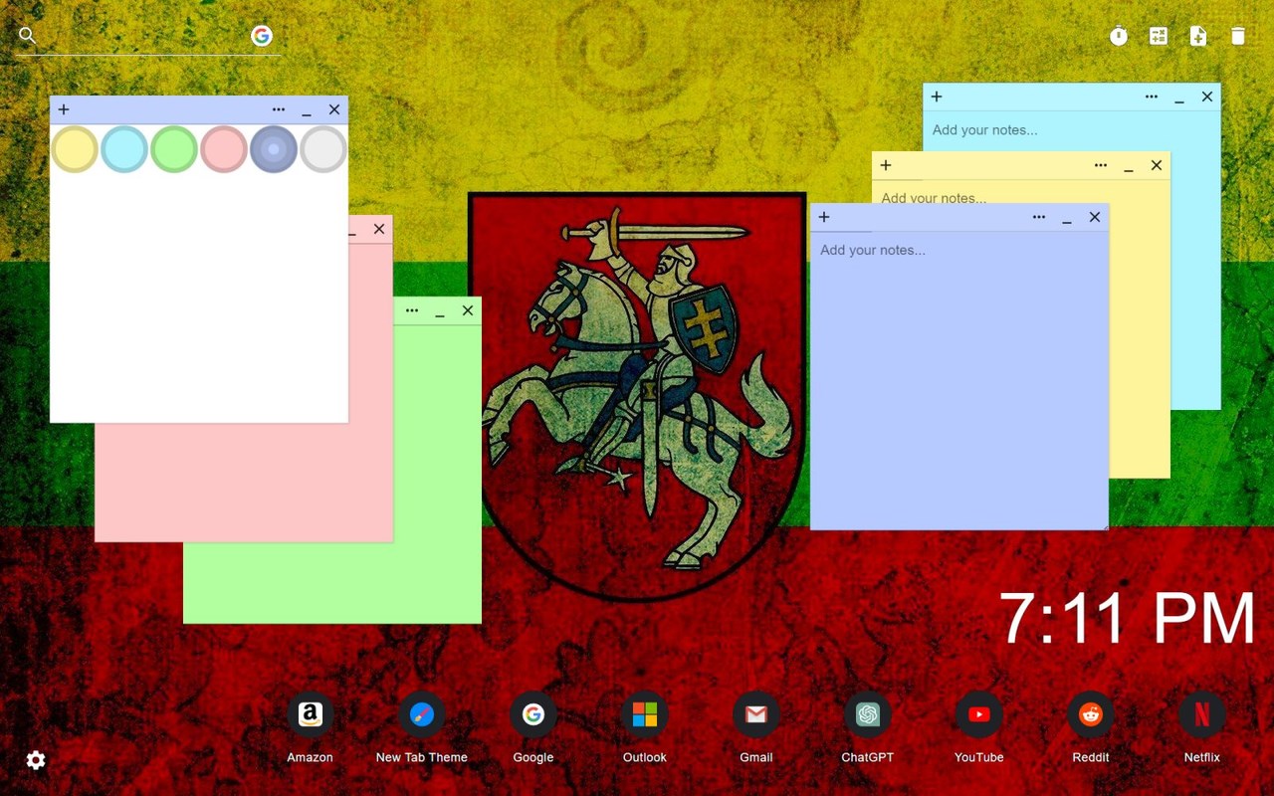Open the stopwatch timer tool
This screenshot has width=1274, height=796.
click(1119, 36)
